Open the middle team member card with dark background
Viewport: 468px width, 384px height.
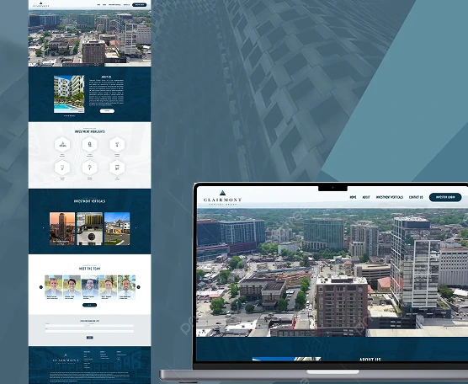[90, 287]
